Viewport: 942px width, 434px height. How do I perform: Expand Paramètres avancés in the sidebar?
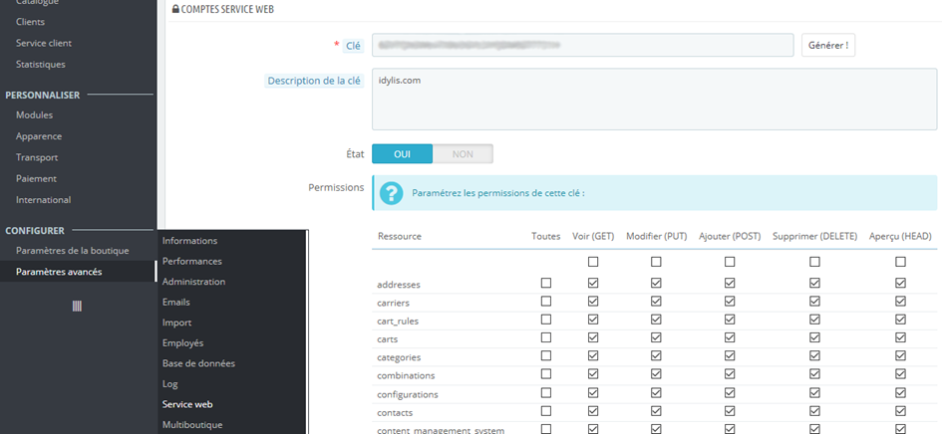pyautogui.click(x=59, y=272)
